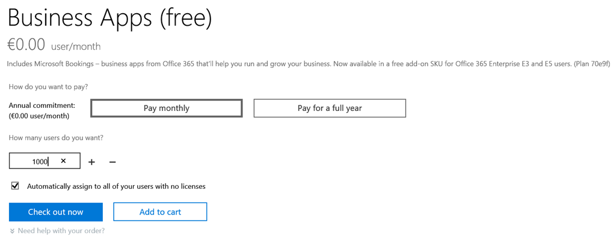Click the large €0.00 price at the top
Screen dimensions: 616x244
click(x=26, y=44)
